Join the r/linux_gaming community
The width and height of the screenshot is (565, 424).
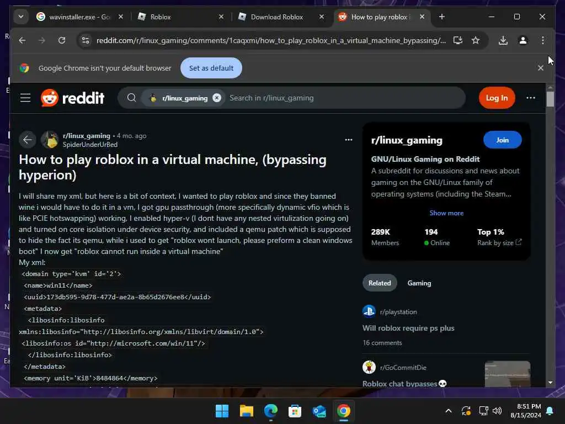[x=502, y=140]
